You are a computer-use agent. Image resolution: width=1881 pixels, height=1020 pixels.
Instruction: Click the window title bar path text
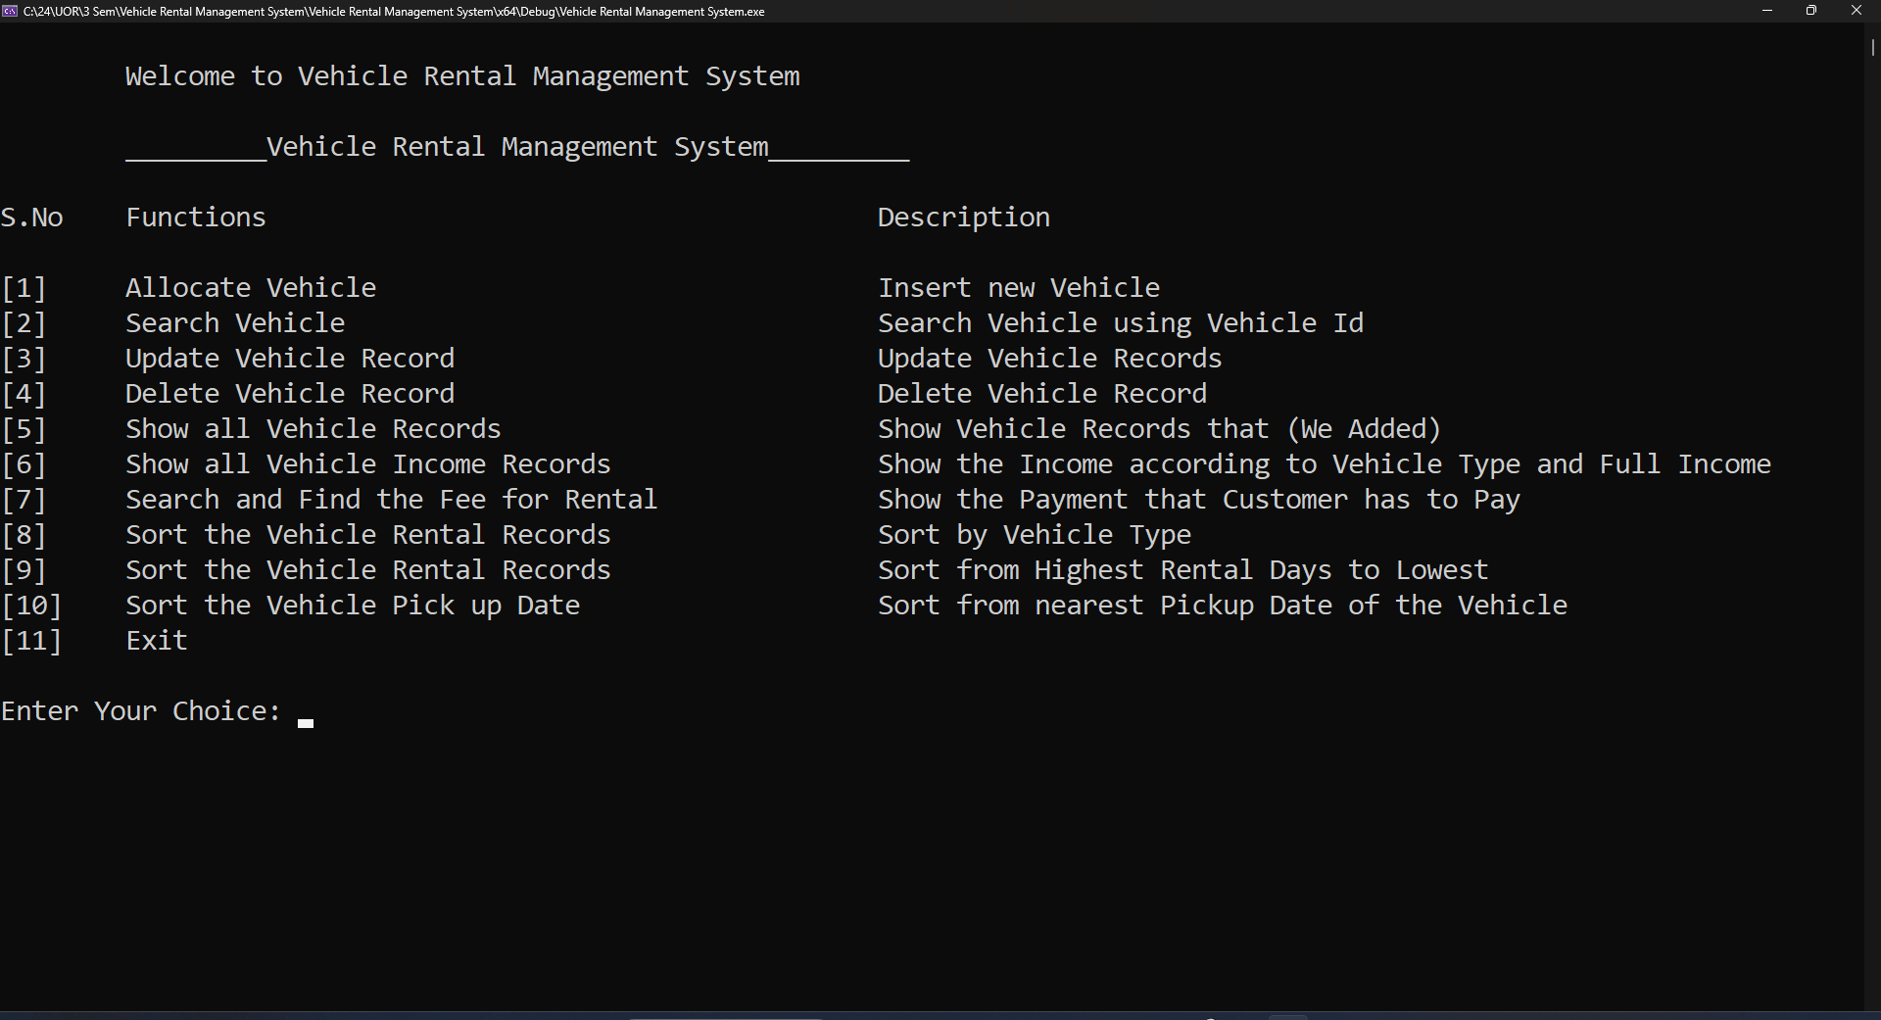[392, 12]
